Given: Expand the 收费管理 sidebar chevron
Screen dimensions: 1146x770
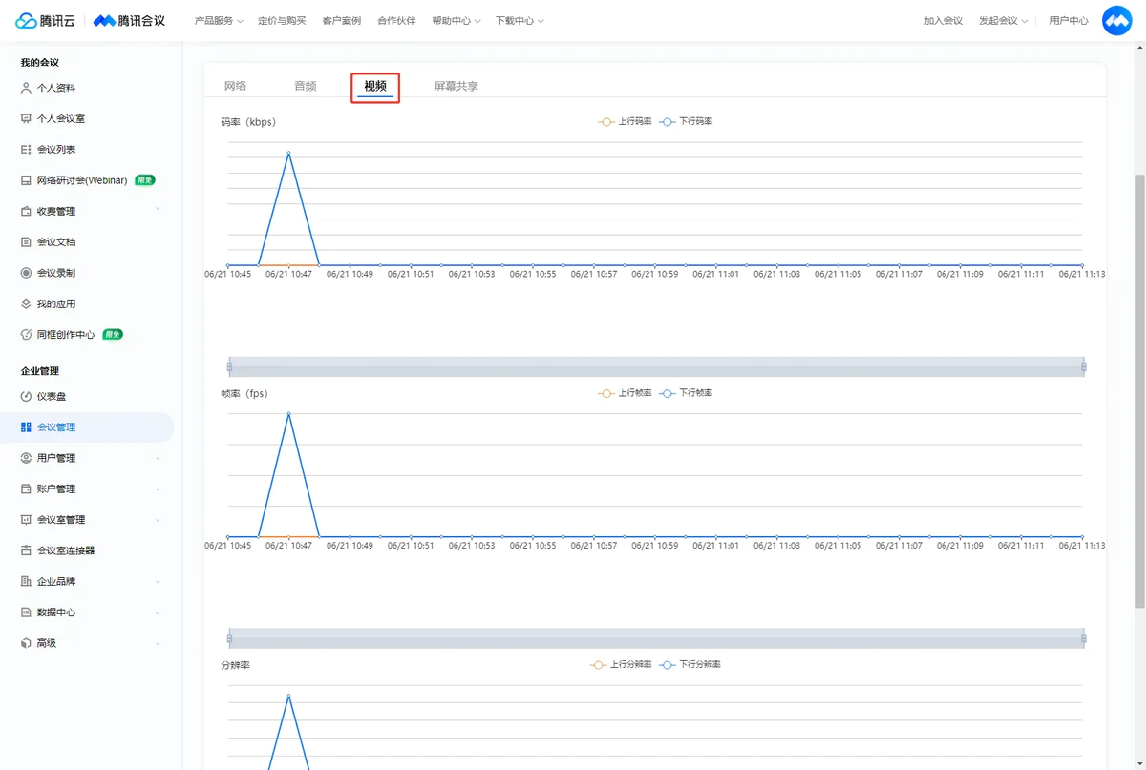Looking at the screenshot, I should click(x=158, y=211).
